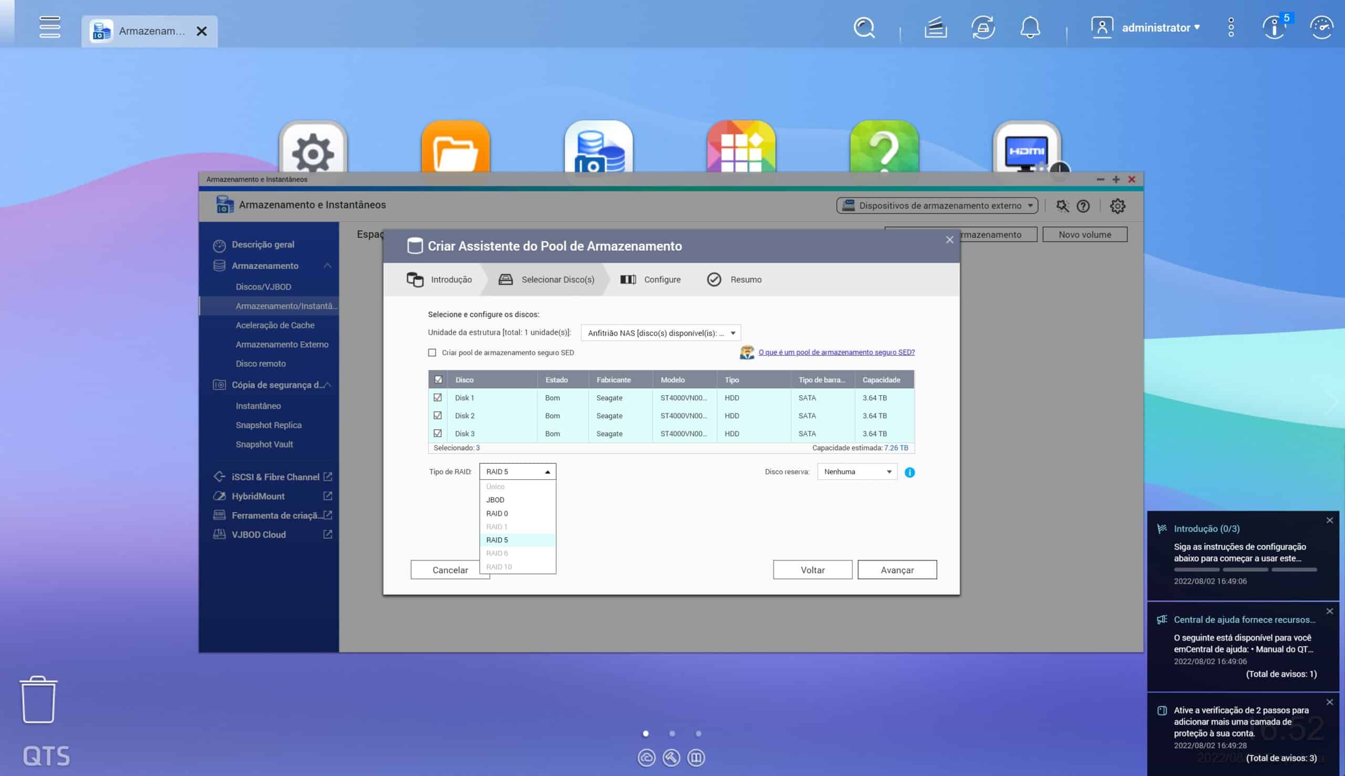
Task: Open 'O que é um pool de armazenamento seguro SED?' link
Action: point(836,353)
